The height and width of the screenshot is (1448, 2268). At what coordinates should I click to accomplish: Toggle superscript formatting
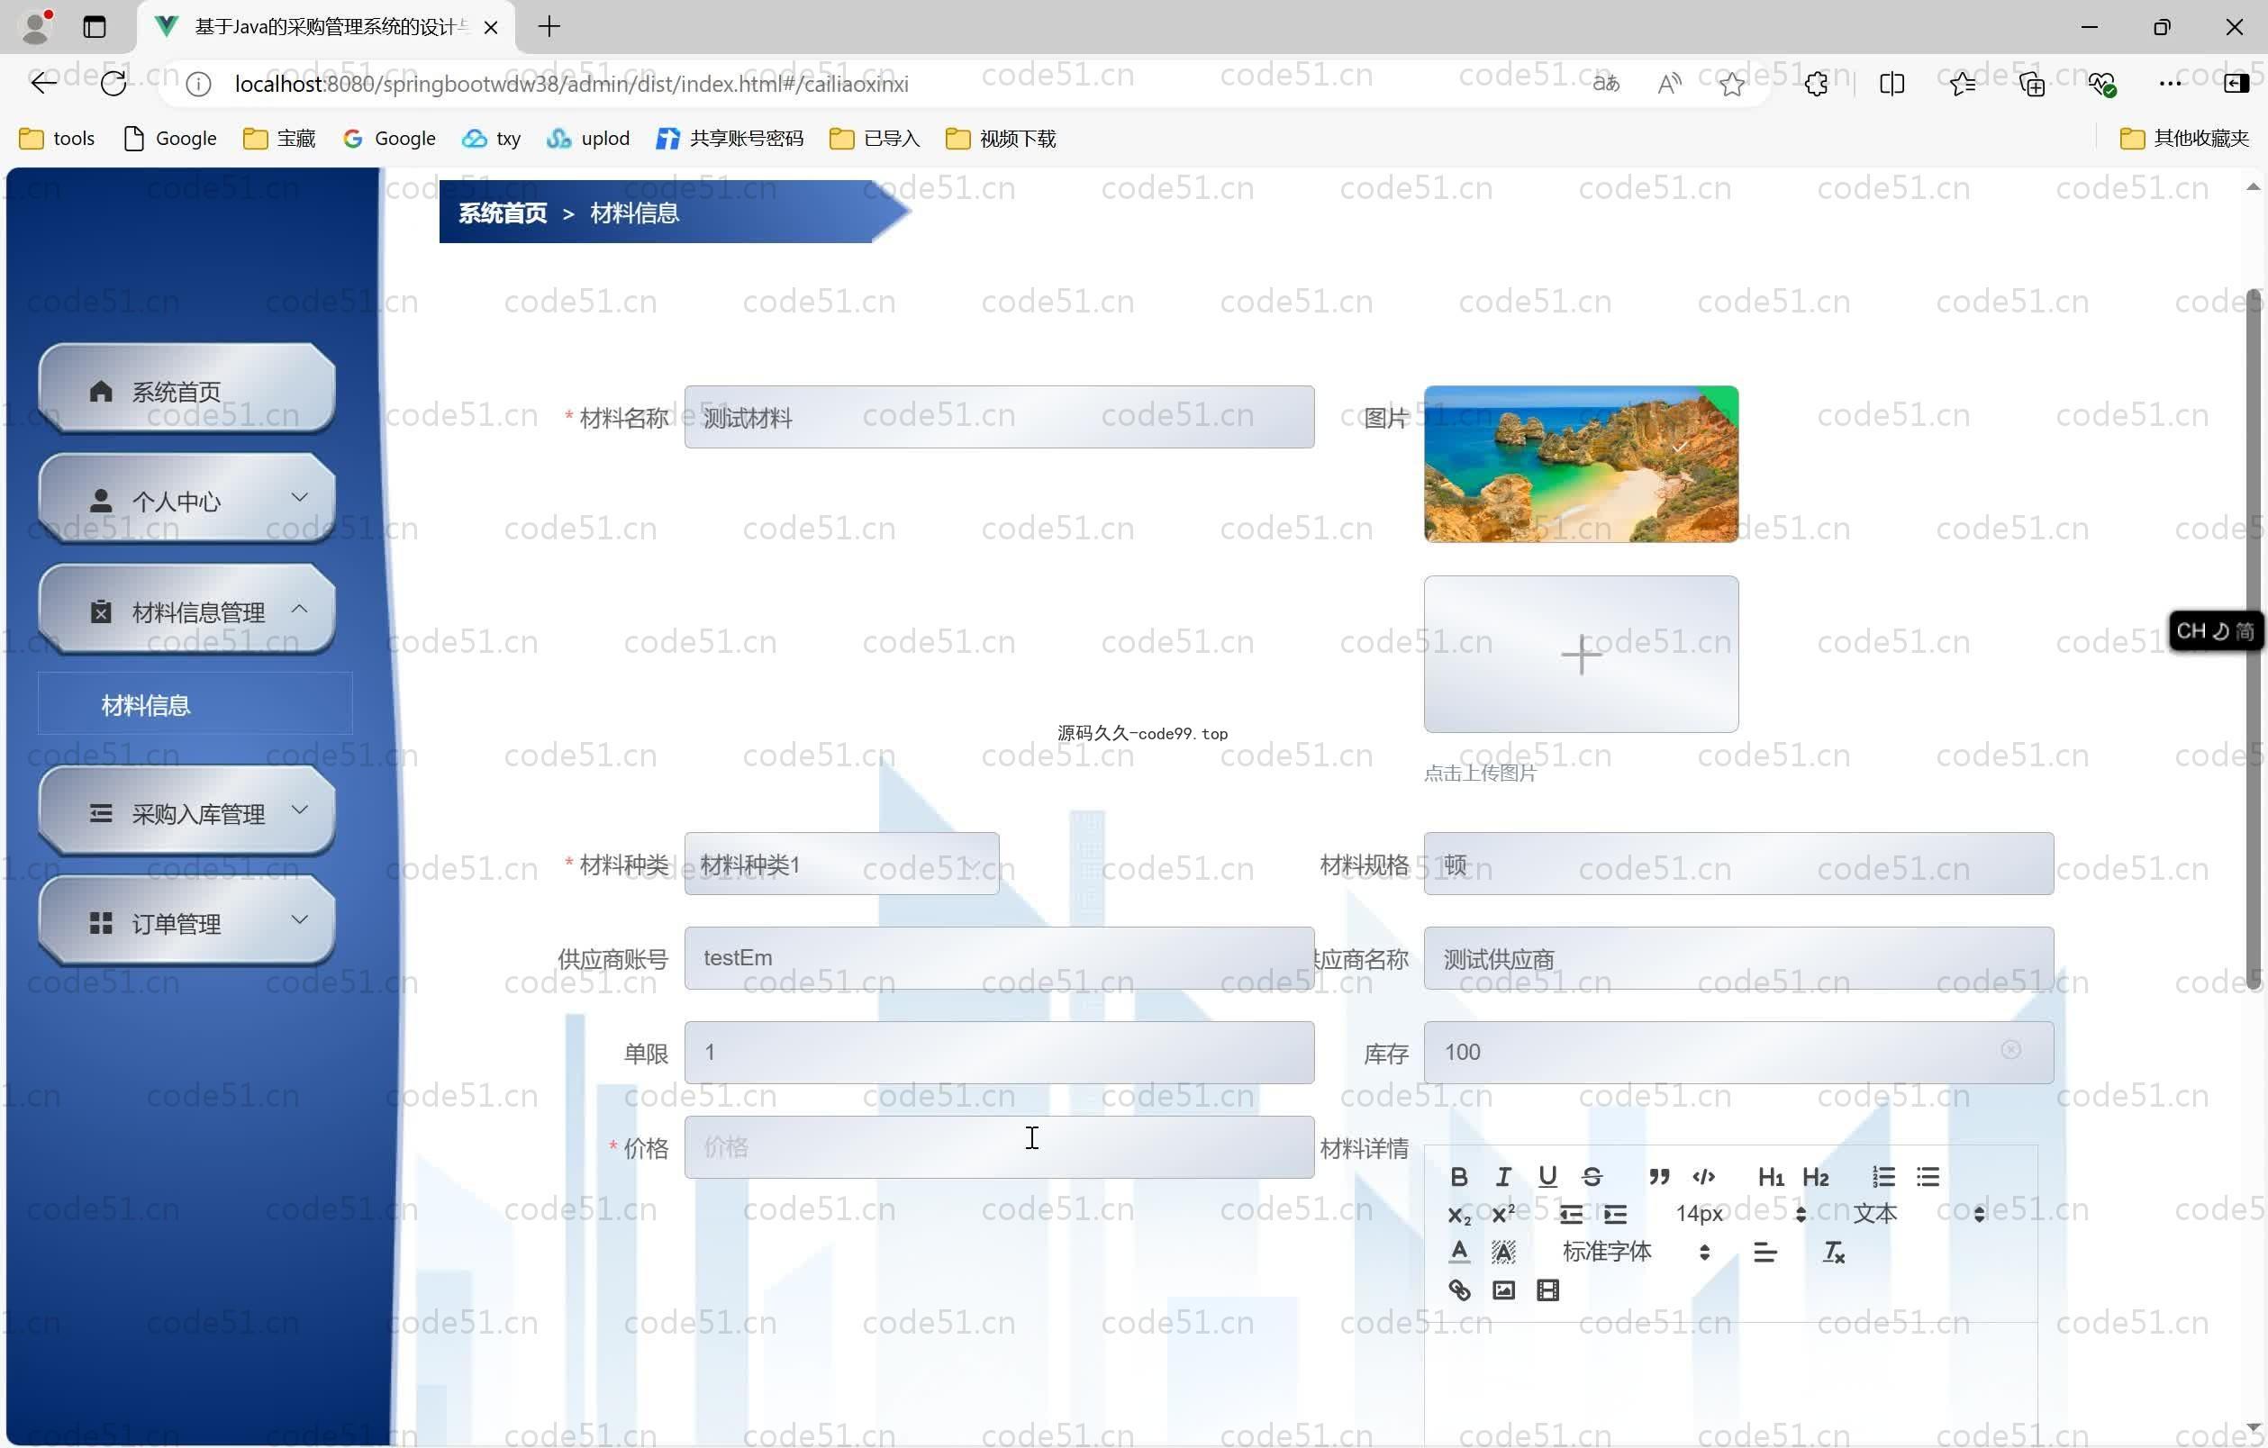(1503, 1215)
